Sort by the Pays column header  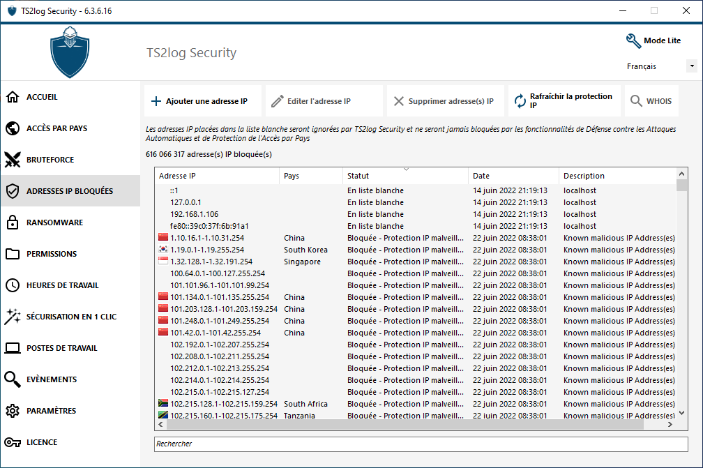(311, 176)
